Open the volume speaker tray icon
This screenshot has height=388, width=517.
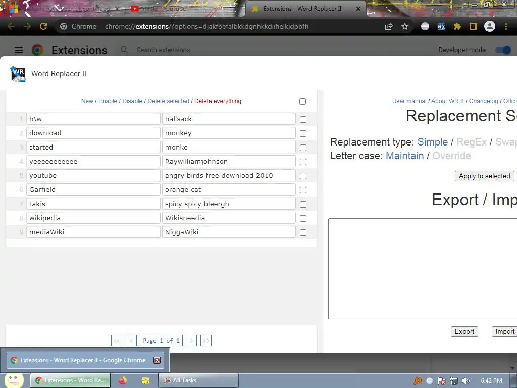coord(466,381)
